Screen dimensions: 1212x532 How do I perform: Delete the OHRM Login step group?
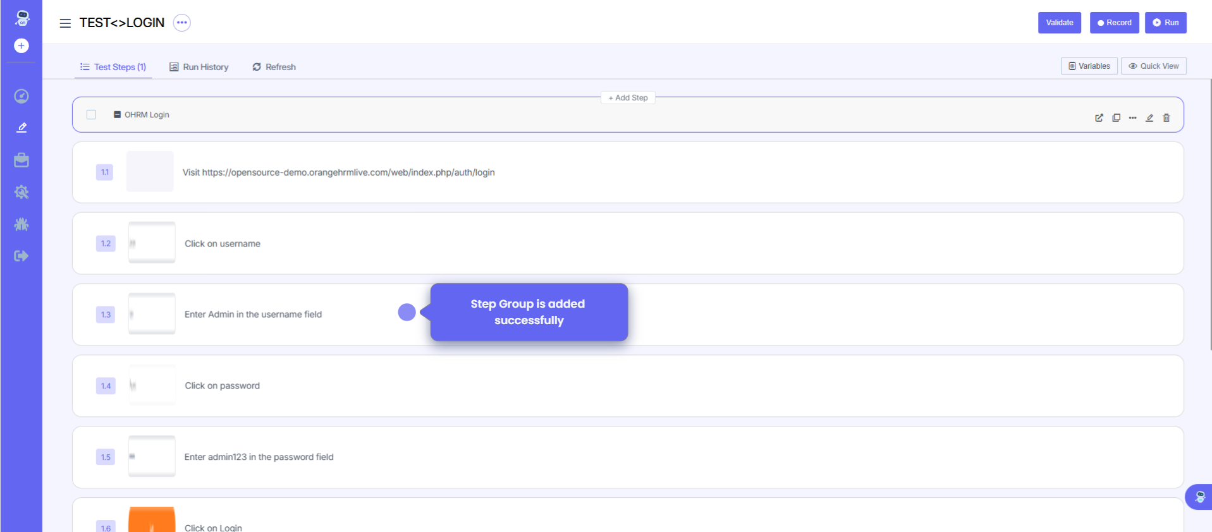point(1166,118)
